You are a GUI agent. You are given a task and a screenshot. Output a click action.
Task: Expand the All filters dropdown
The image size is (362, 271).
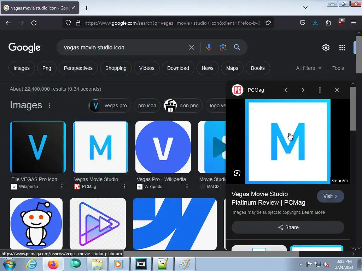click(x=309, y=68)
